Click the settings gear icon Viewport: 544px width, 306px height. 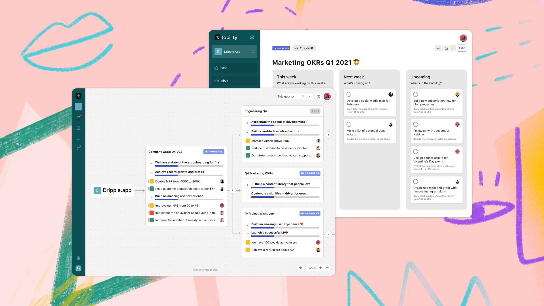point(252,38)
